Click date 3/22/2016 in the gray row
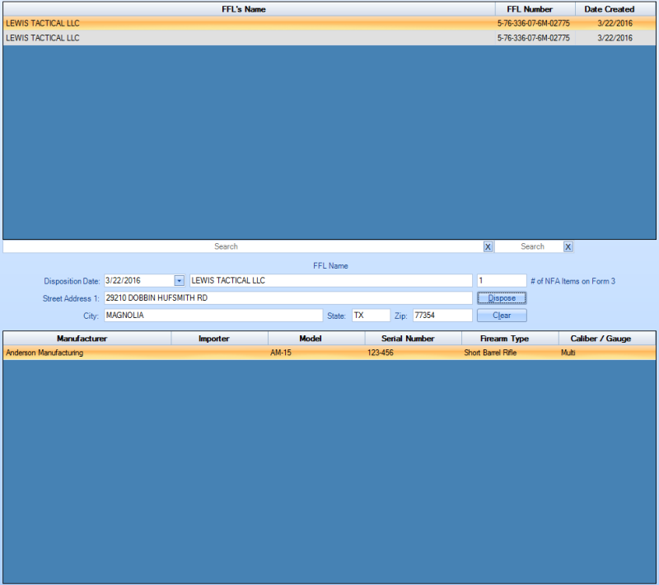Screen dimensions: 659x585 click(x=615, y=38)
